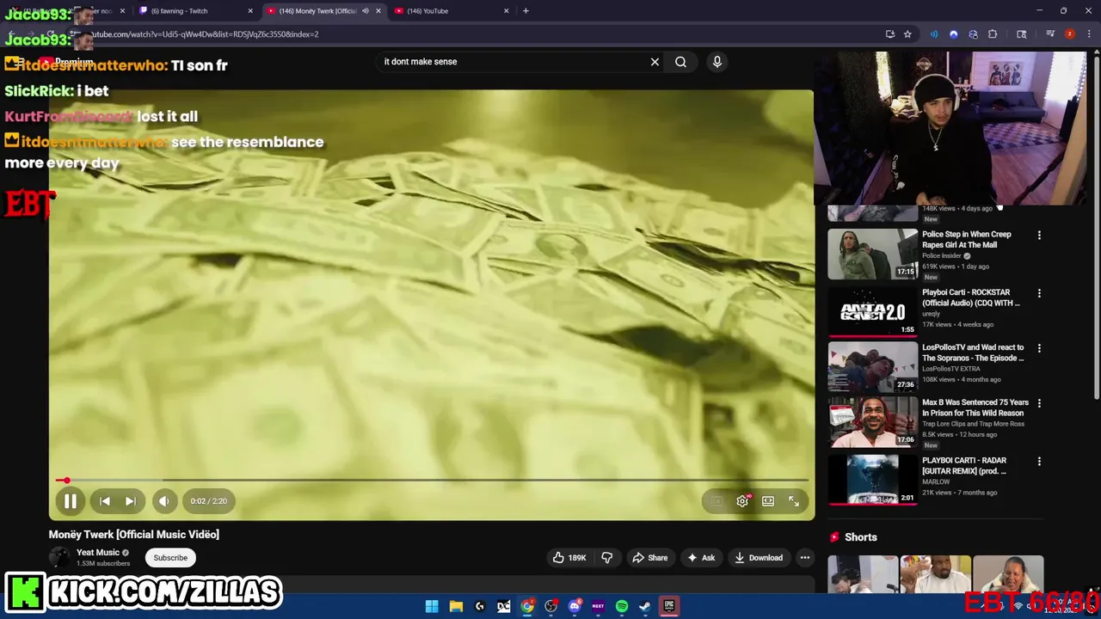Image resolution: width=1101 pixels, height=619 pixels.
Task: Switch to theater mode
Action: (x=768, y=501)
